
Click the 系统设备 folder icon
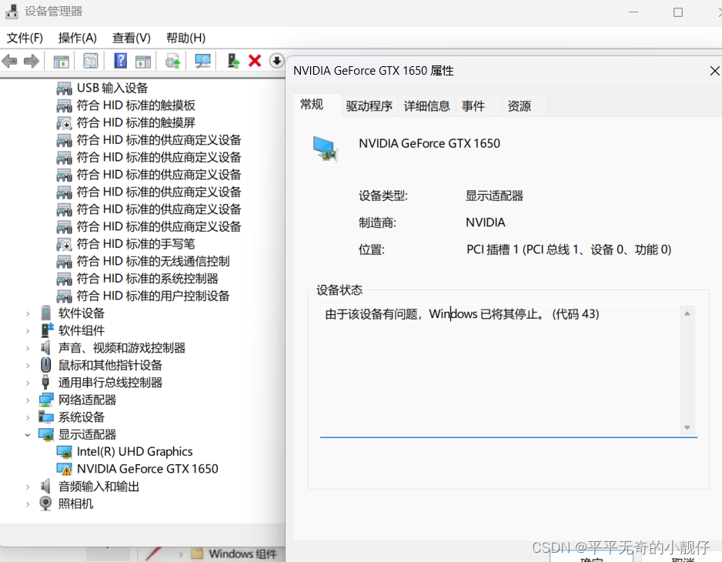[x=46, y=417]
